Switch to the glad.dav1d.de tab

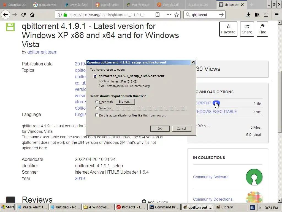click(x=200, y=5)
